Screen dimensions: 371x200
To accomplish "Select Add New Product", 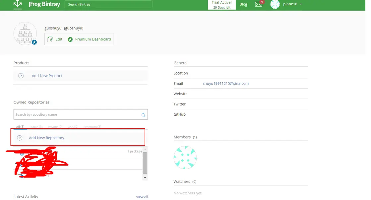I will (x=47, y=76).
